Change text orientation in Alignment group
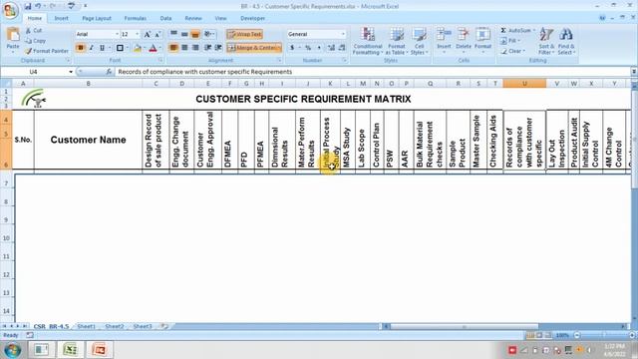 pos(209,34)
